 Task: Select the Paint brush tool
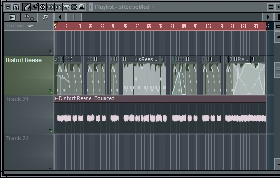(x=35, y=7)
